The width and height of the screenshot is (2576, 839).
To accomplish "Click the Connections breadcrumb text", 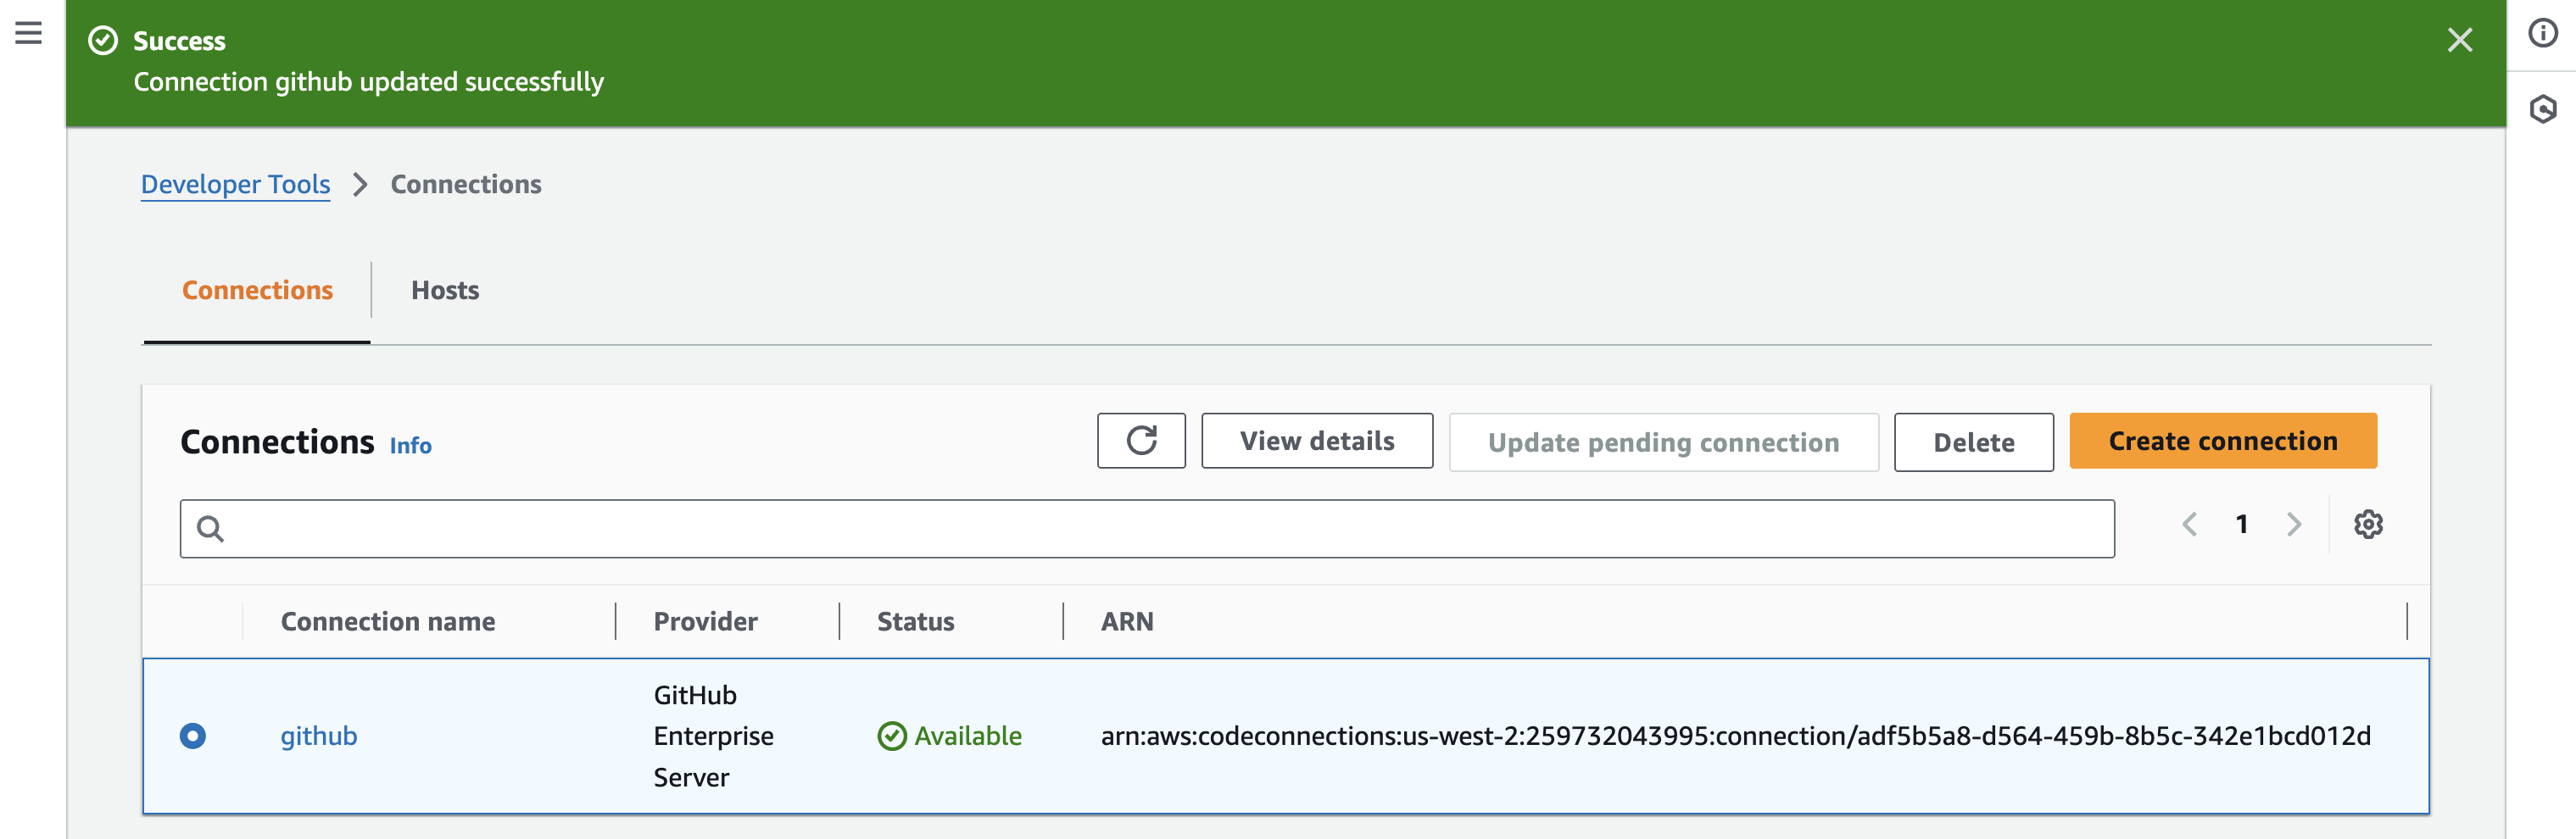I will tap(466, 184).
